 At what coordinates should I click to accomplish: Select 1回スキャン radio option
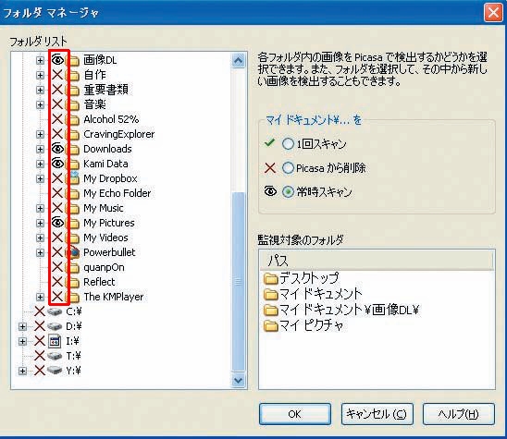point(288,144)
